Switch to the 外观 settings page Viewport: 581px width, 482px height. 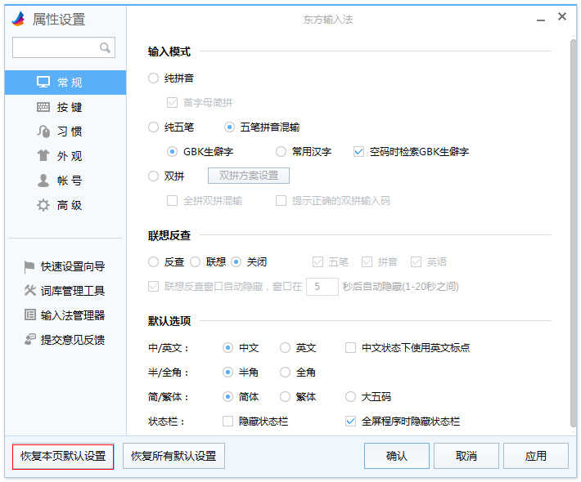tap(65, 156)
